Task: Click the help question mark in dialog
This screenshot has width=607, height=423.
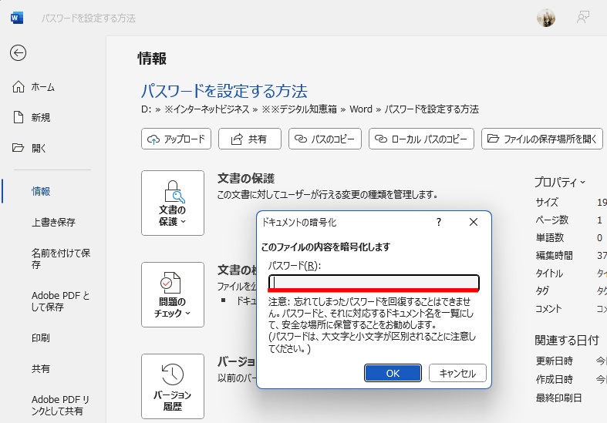Action: tap(439, 222)
